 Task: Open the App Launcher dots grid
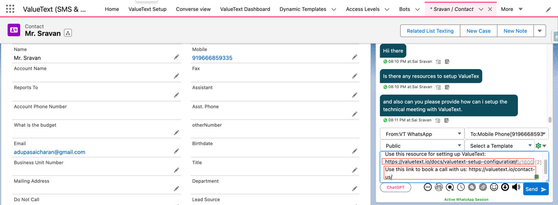click(10, 9)
